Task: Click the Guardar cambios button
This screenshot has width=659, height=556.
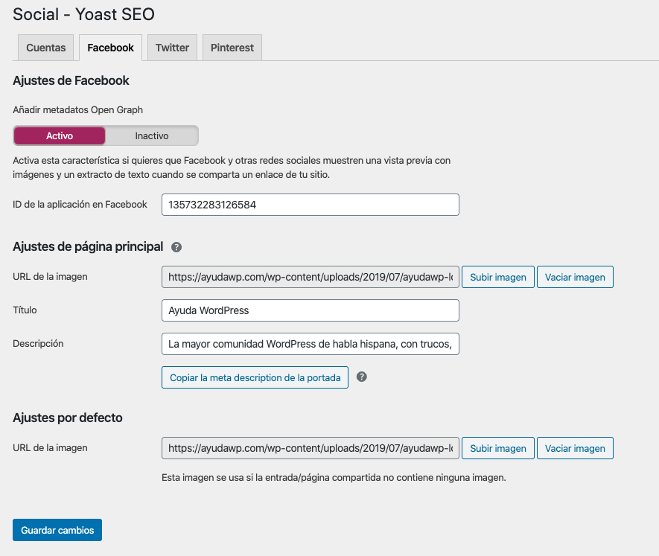Action: [57, 529]
